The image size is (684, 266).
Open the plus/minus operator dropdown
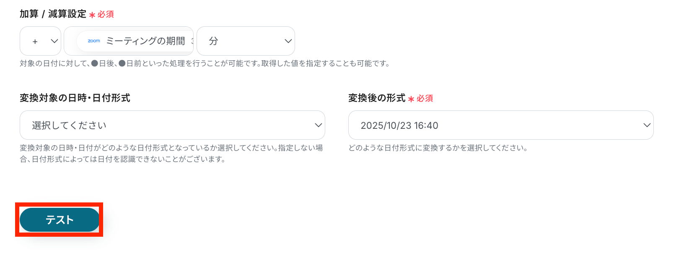coord(40,41)
